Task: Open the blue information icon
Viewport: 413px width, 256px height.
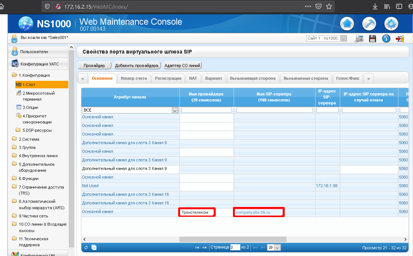Action: click(x=386, y=39)
